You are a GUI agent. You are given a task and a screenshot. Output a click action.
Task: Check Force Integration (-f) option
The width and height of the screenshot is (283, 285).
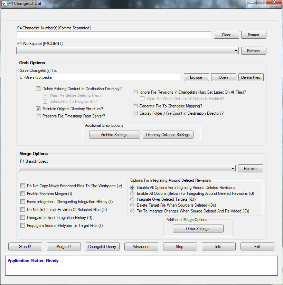[23, 202]
